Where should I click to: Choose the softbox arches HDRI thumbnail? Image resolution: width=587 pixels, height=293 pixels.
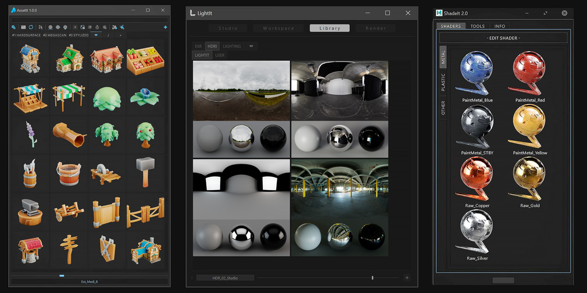click(x=241, y=208)
